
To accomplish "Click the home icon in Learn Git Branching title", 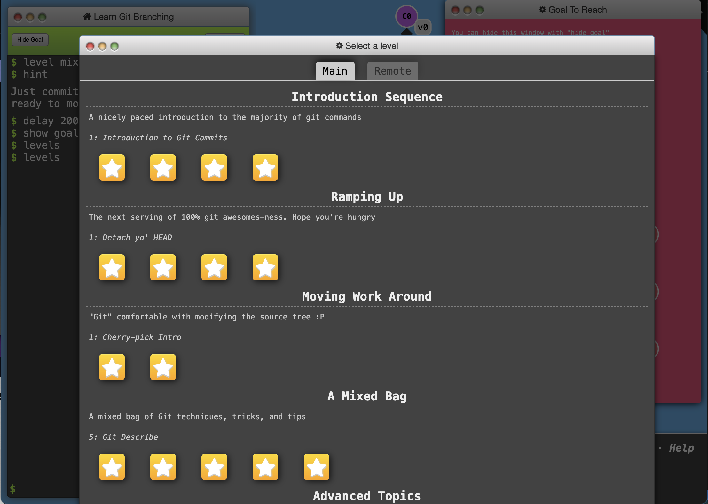I will click(87, 16).
